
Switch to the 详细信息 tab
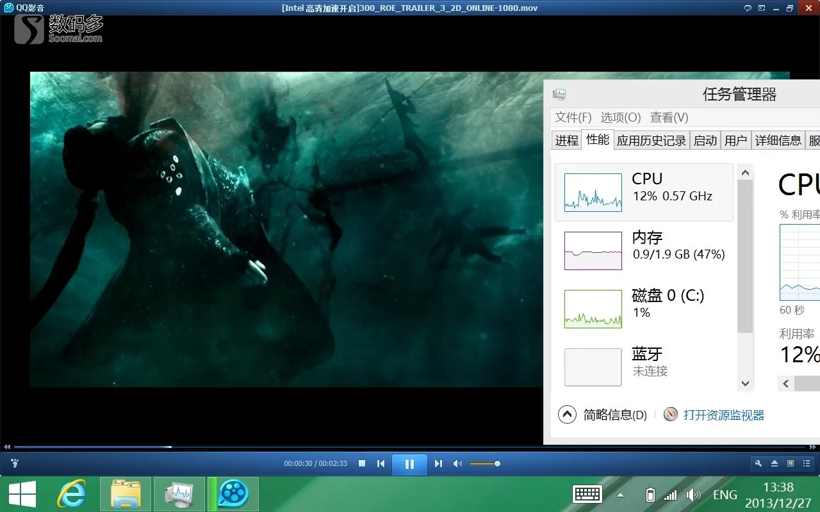[x=778, y=141]
